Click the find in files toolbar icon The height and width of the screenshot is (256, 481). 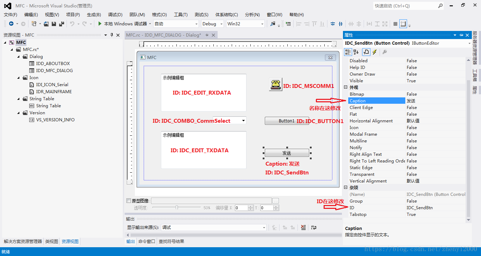tap(273, 24)
